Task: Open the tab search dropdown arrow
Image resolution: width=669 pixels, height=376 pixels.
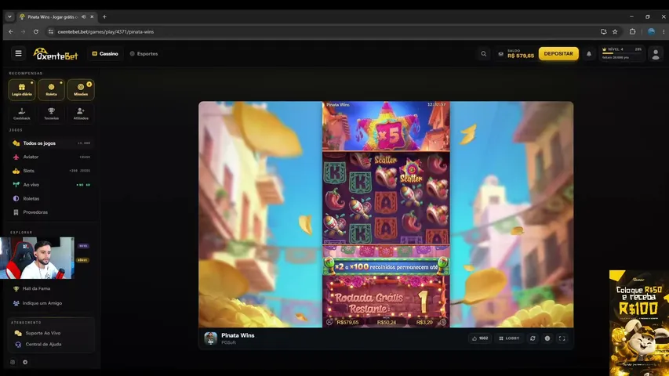Action: pyautogui.click(x=9, y=16)
